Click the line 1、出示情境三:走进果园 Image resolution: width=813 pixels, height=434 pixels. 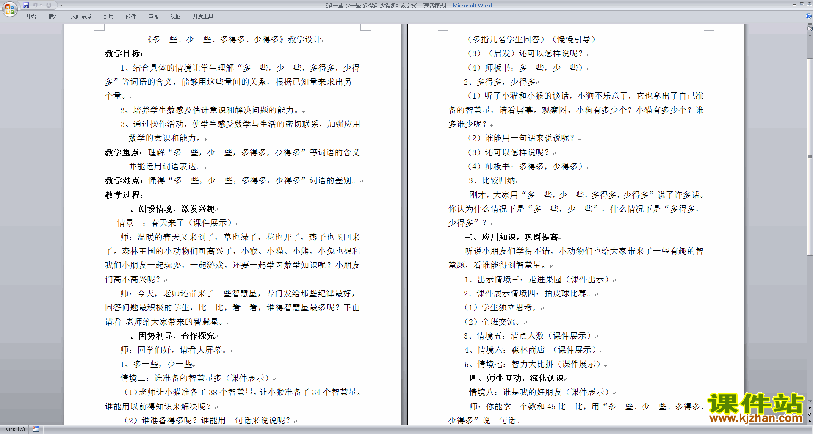click(x=538, y=279)
